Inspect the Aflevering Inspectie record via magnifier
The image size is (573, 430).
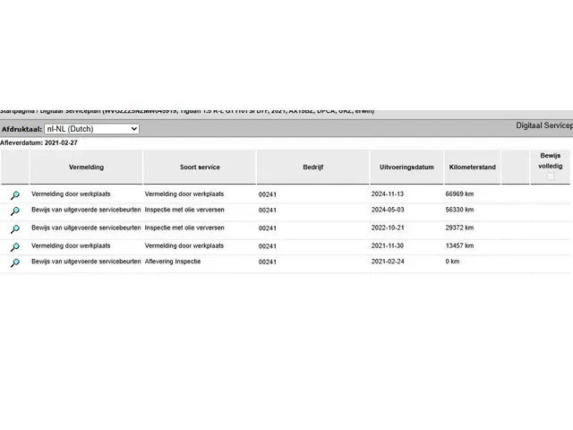pyautogui.click(x=15, y=263)
